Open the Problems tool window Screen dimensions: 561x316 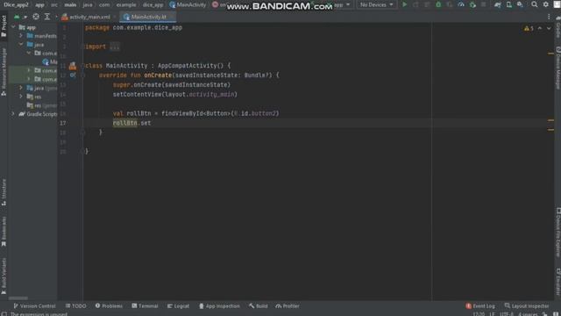(109, 306)
